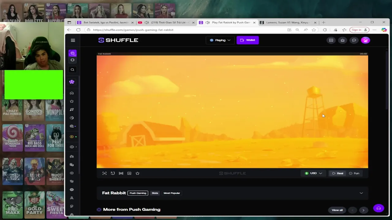This screenshot has height=220, width=392.
Task: Open the search icon in the sidebar
Action: [x=73, y=70]
